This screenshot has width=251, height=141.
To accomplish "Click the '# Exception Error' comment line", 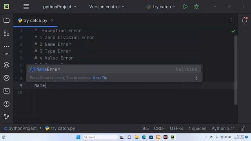I will click(x=58, y=31).
